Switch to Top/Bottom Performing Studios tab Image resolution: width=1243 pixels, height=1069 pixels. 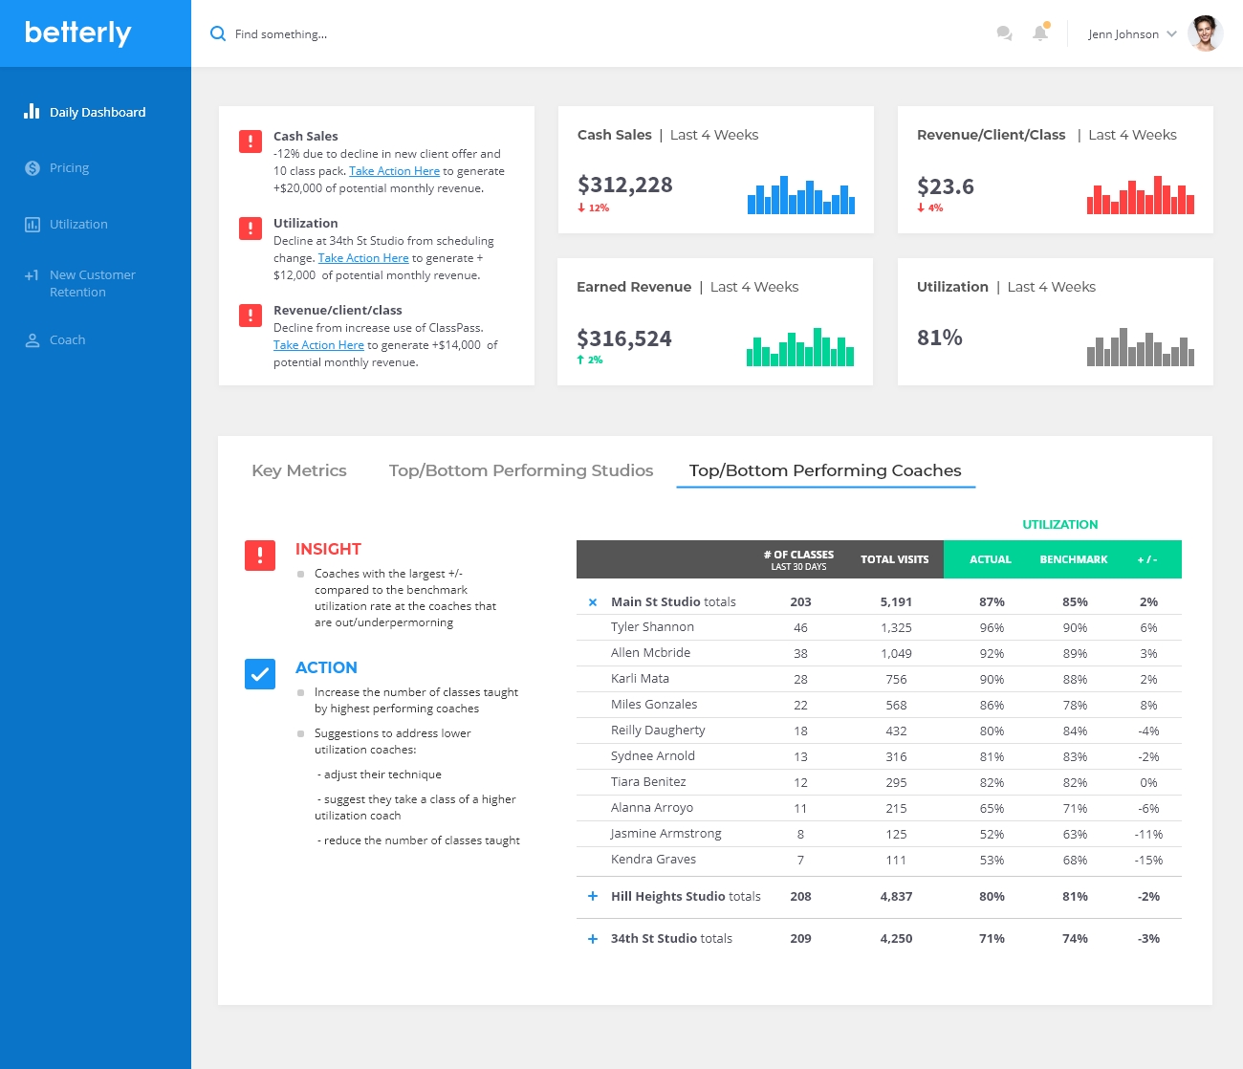click(x=521, y=470)
